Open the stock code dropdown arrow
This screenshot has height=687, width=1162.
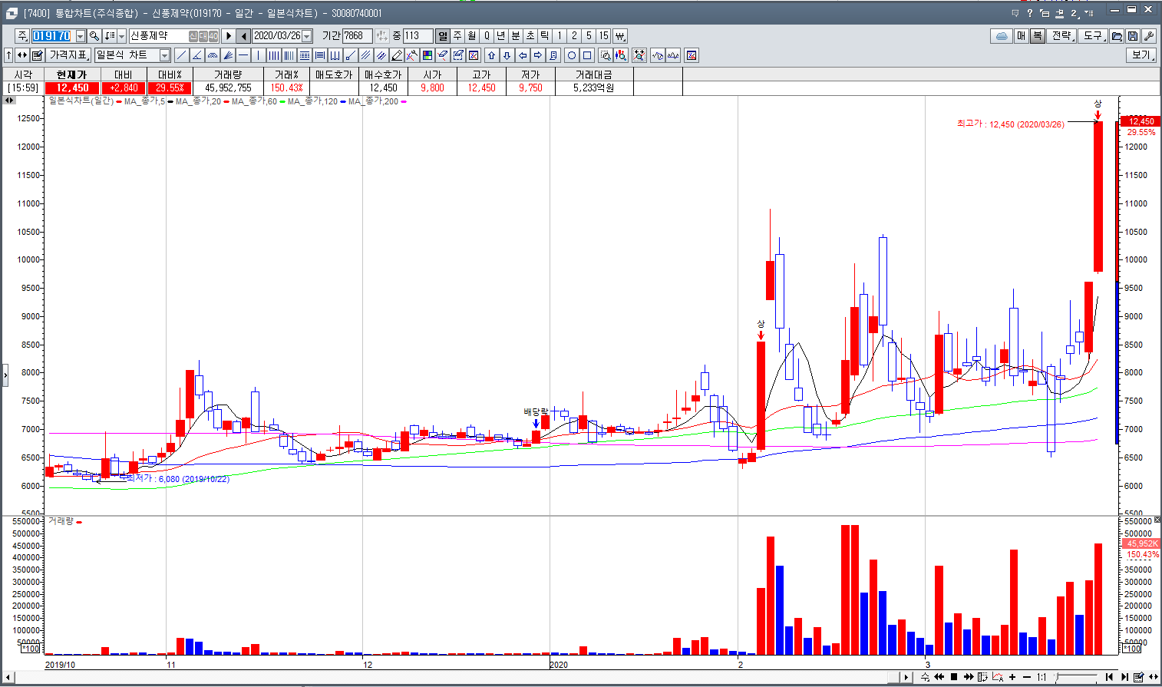[x=81, y=36]
